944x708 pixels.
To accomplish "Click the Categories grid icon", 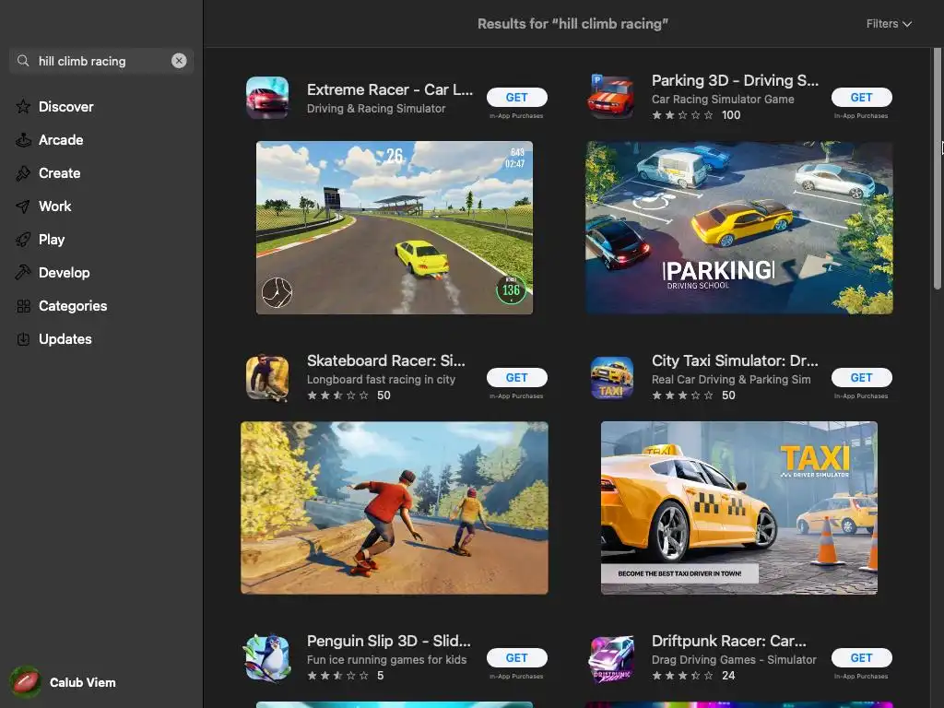I will pyautogui.click(x=23, y=306).
